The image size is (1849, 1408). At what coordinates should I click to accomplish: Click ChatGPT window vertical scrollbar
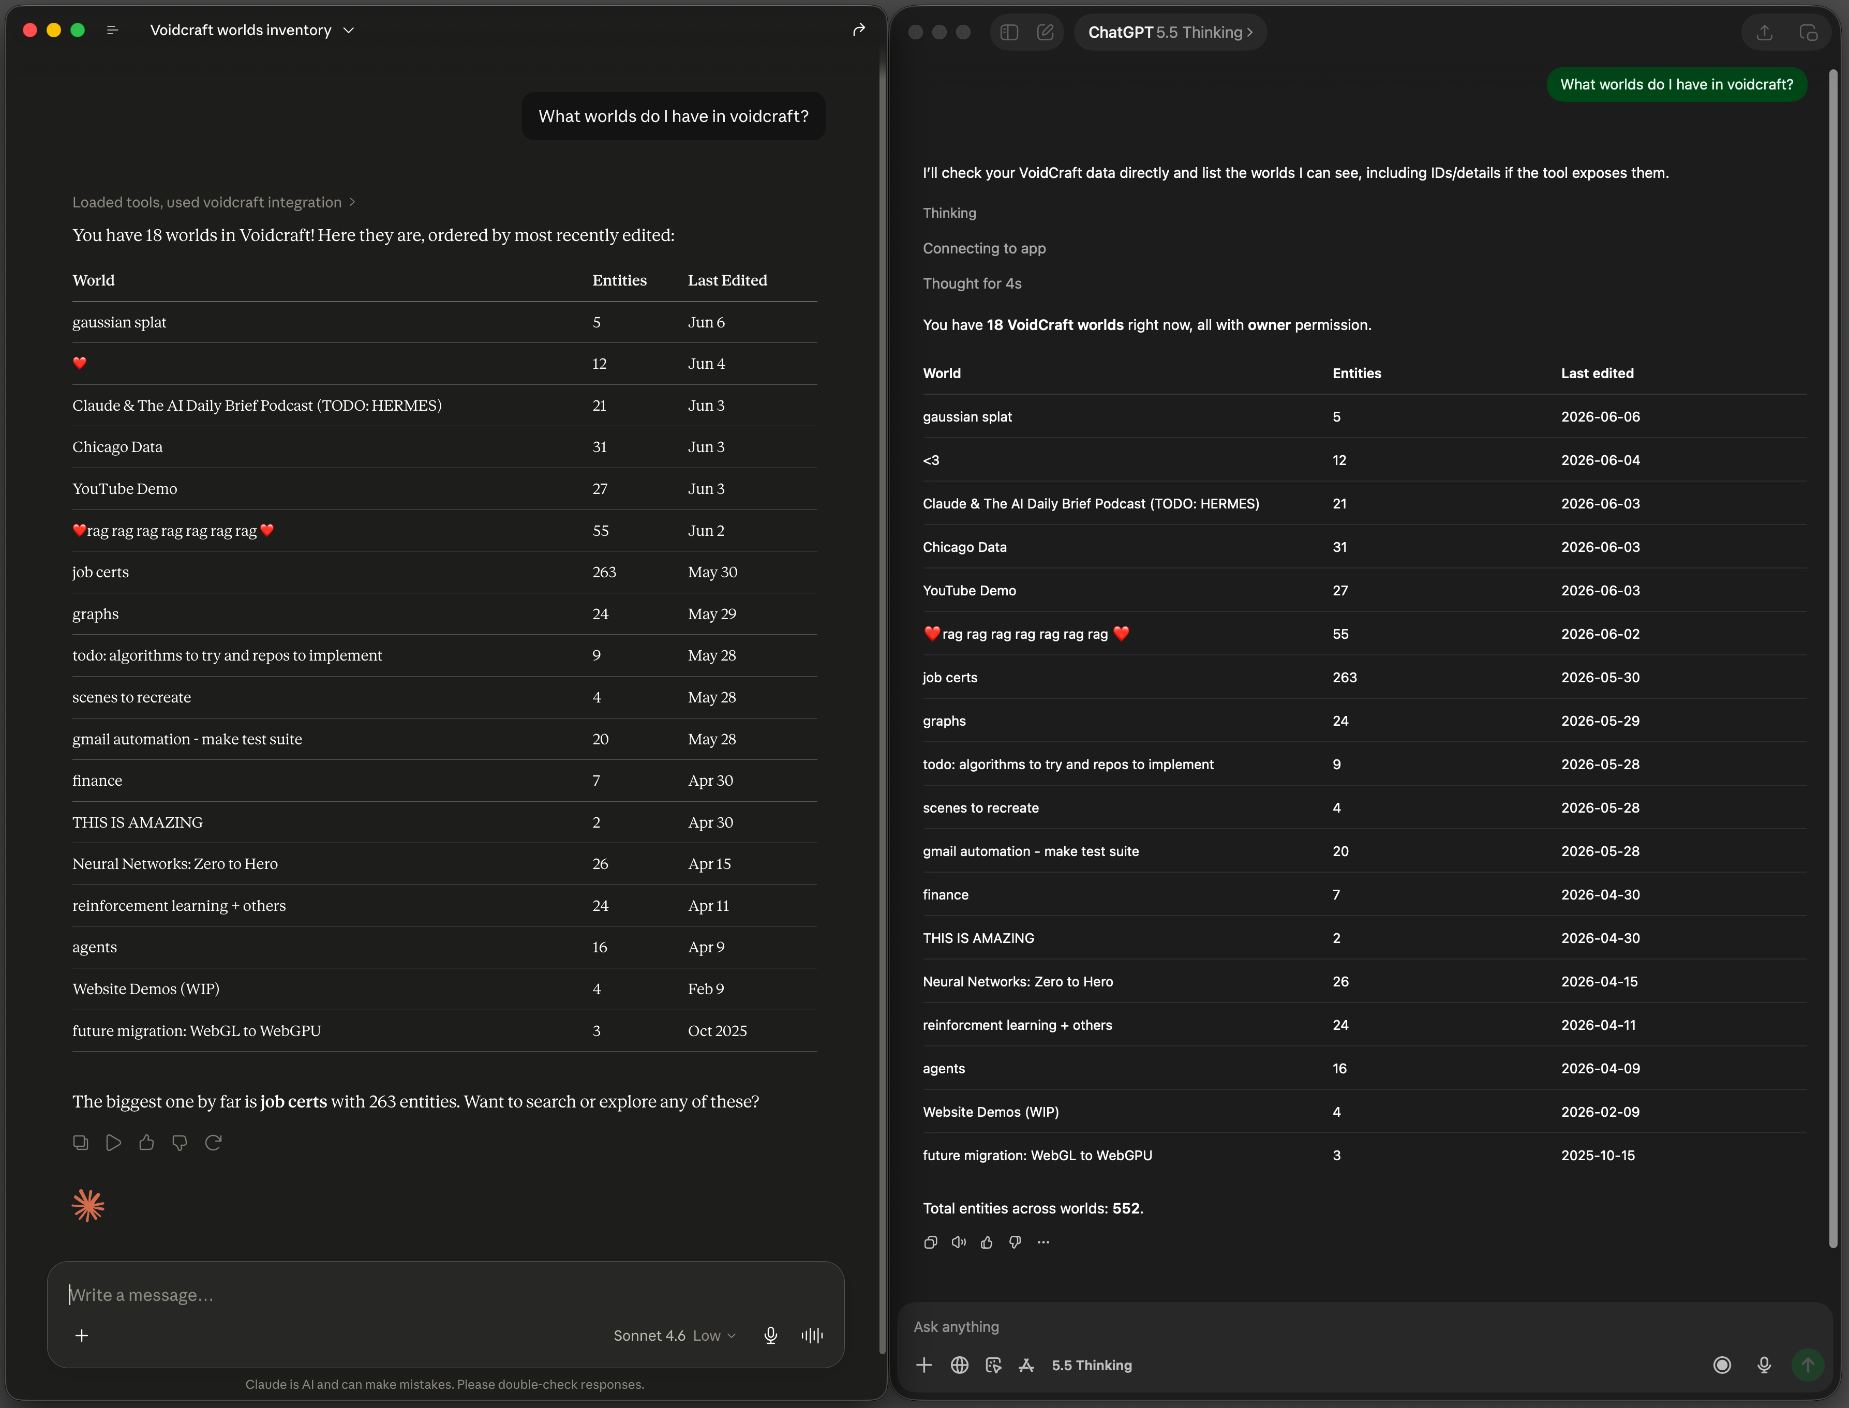[1833, 658]
